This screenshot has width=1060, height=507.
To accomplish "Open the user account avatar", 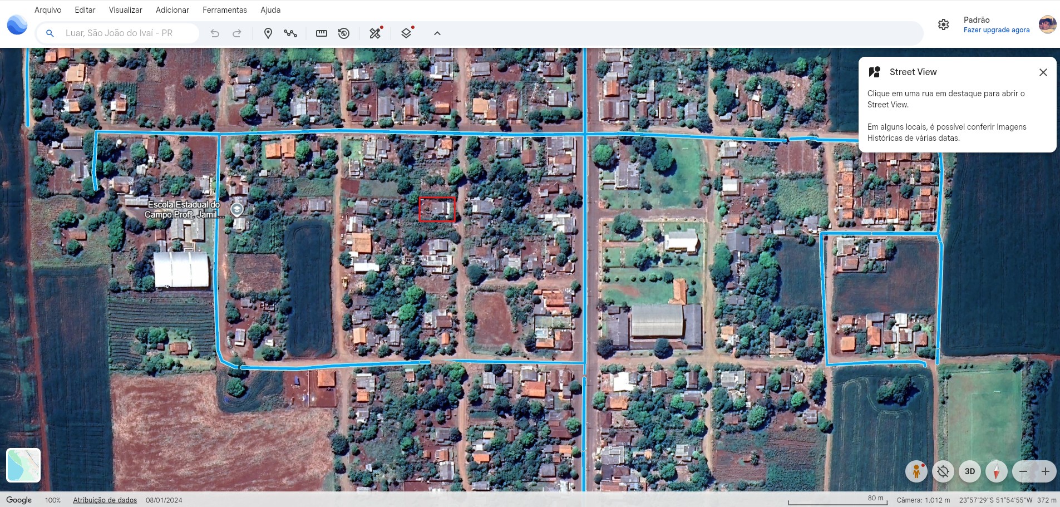I will pos(1047,24).
